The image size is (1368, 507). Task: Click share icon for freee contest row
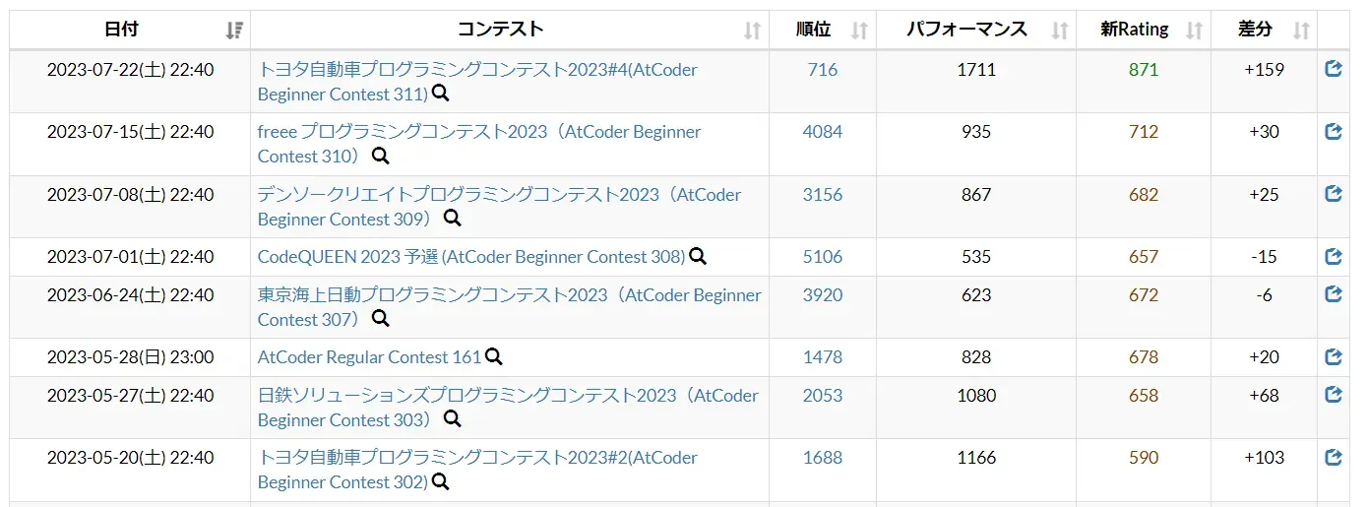pyautogui.click(x=1334, y=131)
